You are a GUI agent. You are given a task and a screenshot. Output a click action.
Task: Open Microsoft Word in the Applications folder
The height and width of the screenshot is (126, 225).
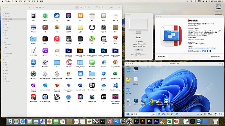pyautogui.click(x=80, y=85)
